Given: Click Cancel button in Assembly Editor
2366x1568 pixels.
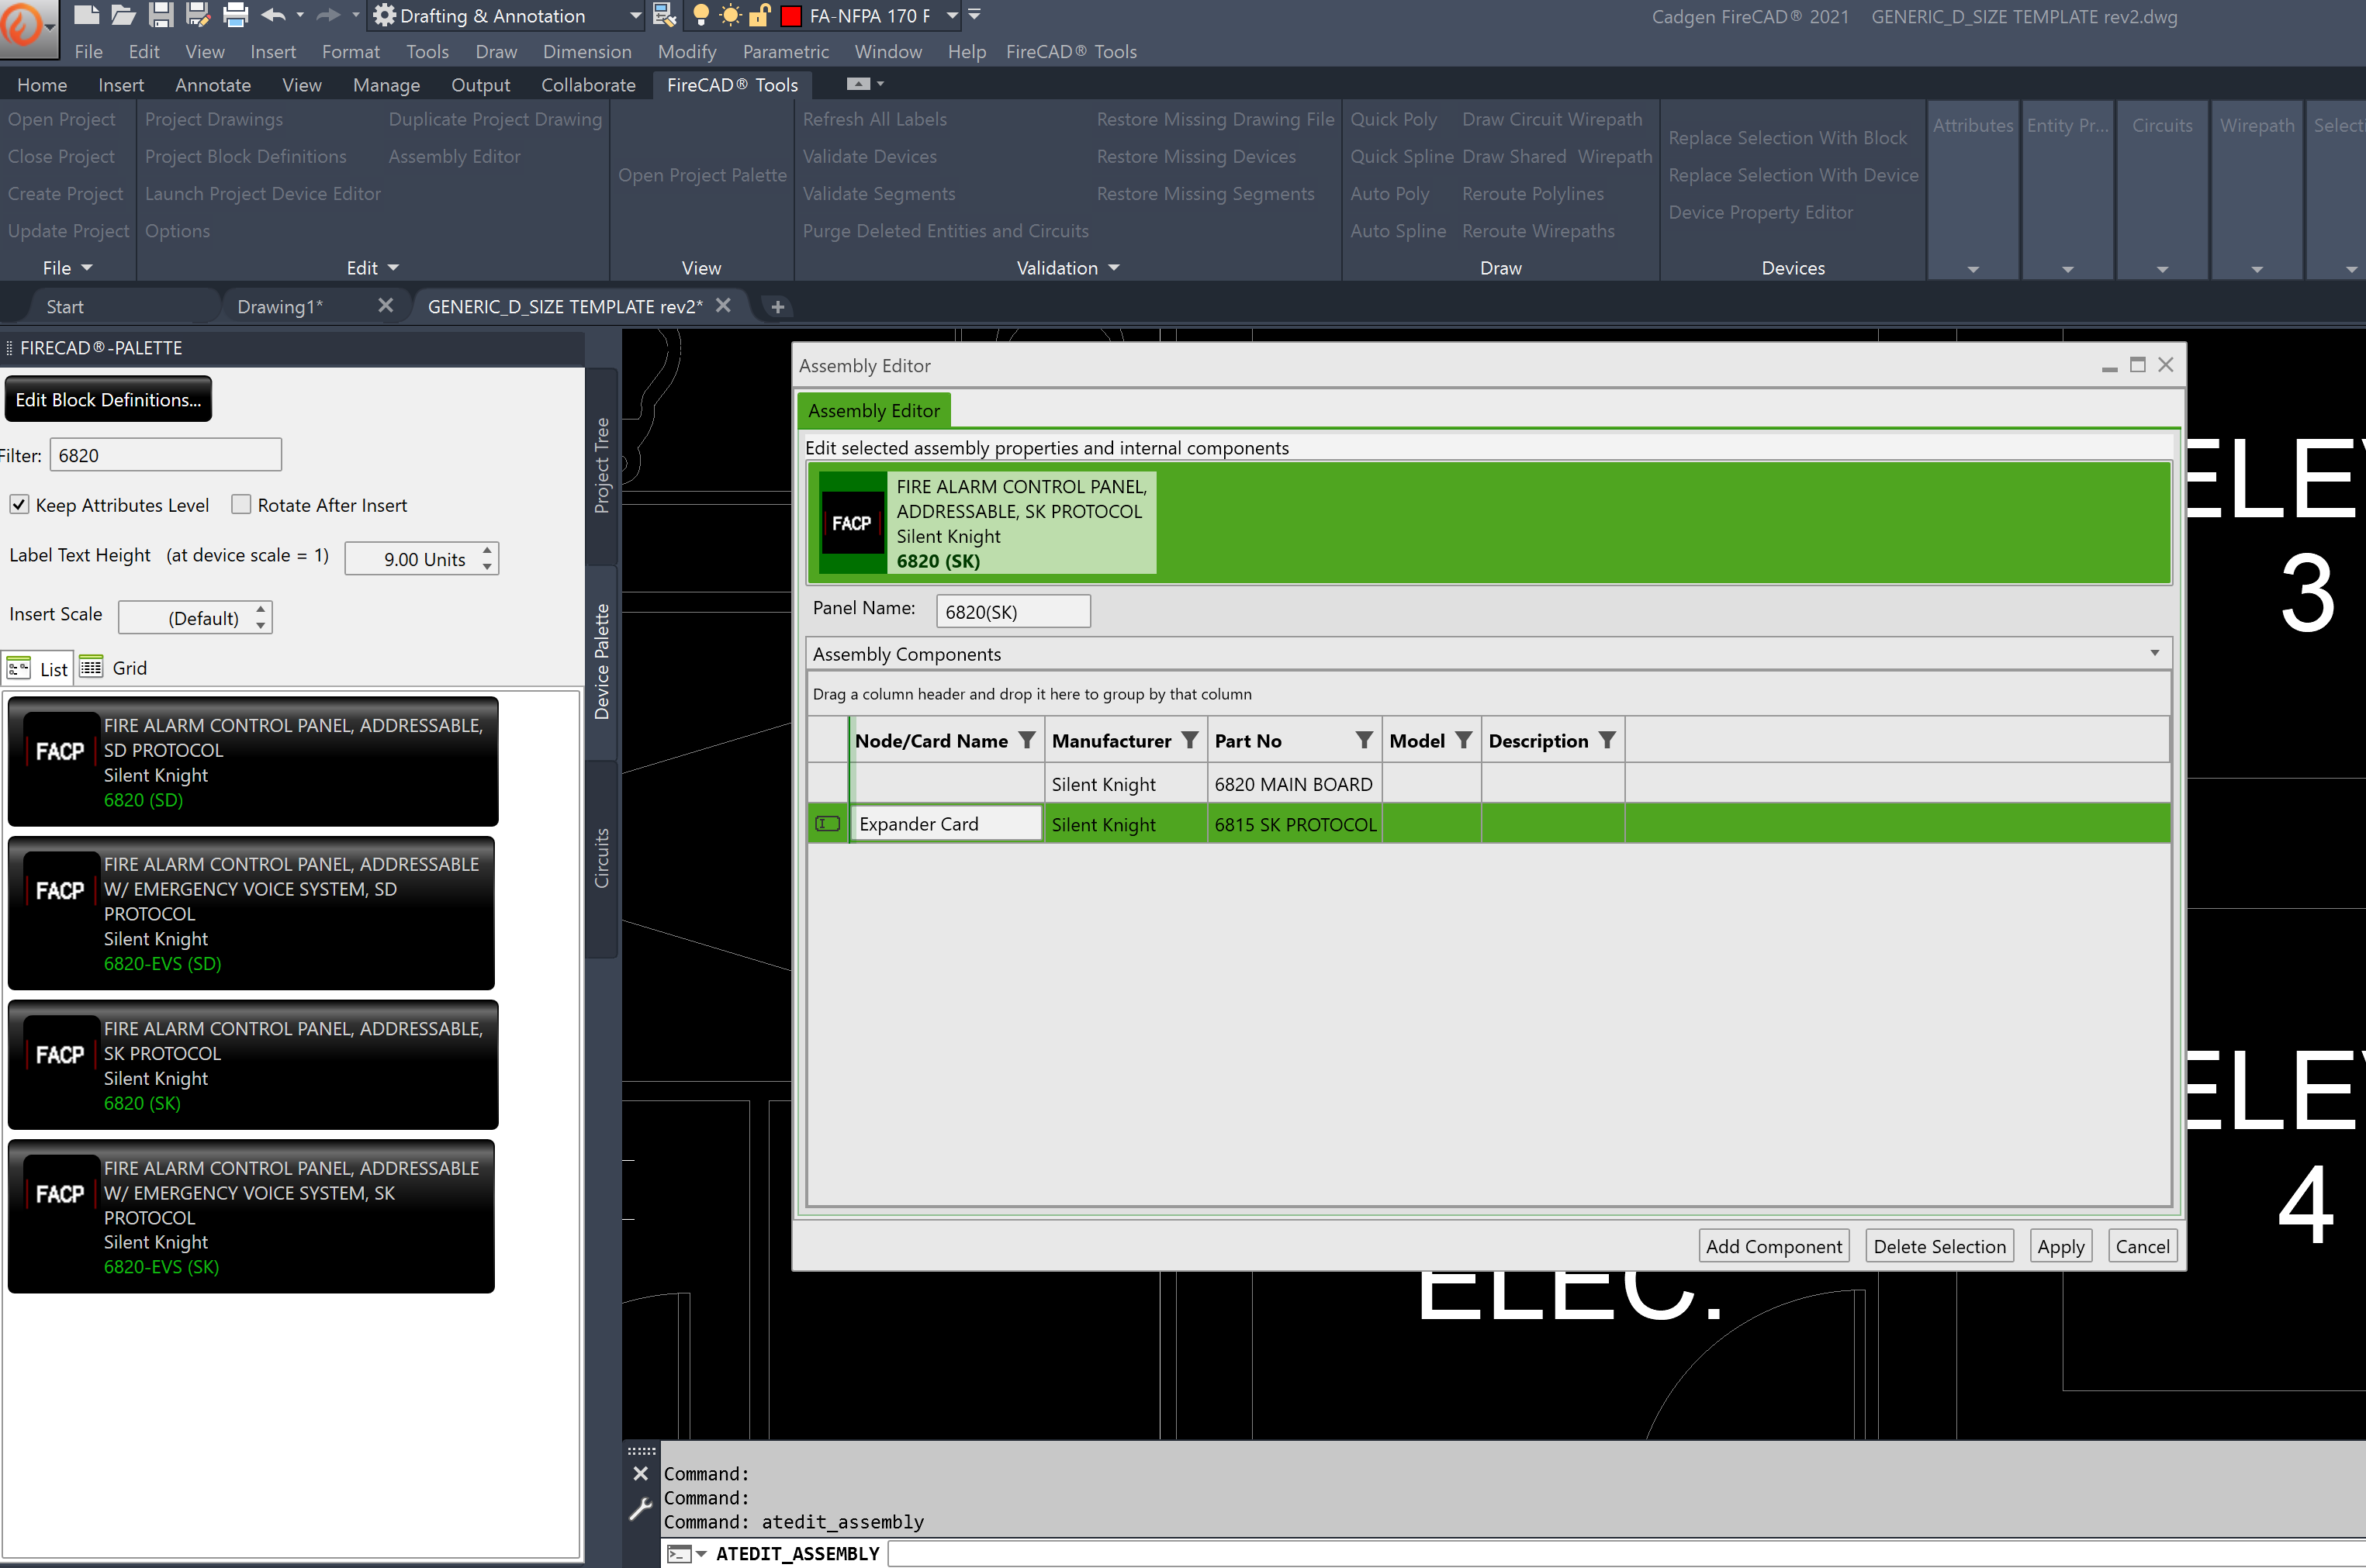Looking at the screenshot, I should pos(2142,1246).
